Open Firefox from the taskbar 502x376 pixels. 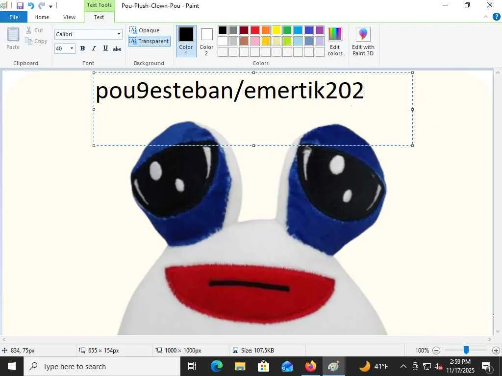(310, 366)
